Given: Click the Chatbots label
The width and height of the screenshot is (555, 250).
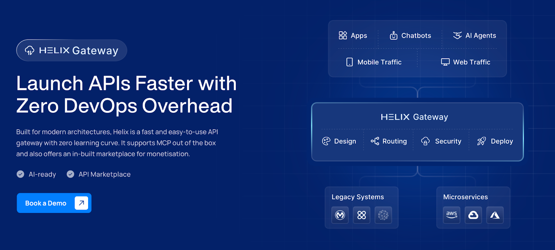Looking at the screenshot, I should 416,36.
